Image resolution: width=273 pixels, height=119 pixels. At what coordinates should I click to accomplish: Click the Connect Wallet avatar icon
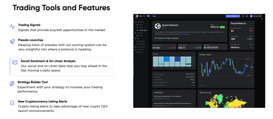[251, 16]
